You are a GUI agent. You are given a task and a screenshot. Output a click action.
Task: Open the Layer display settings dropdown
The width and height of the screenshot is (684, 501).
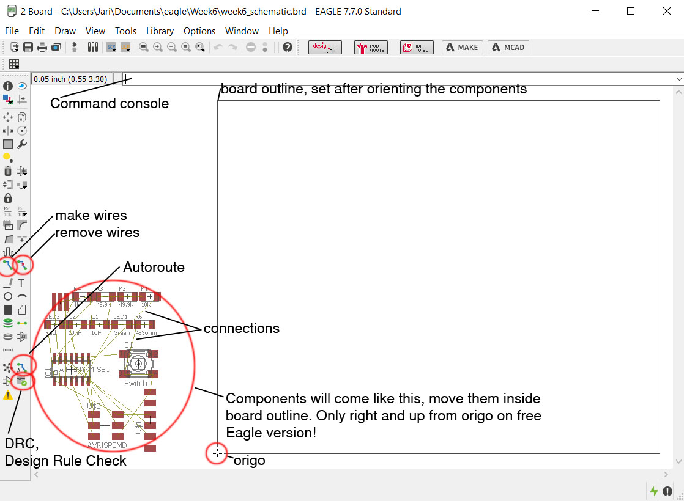tap(8, 100)
